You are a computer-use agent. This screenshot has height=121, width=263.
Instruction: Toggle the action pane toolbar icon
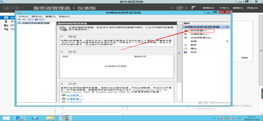tap(41, 20)
